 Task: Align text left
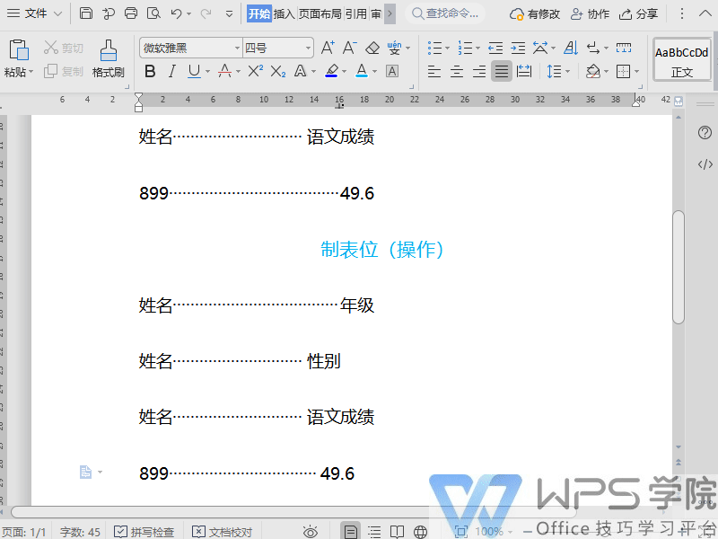point(434,71)
